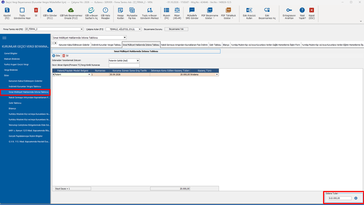This screenshot has width=364, height=205.
Task: Select Matrah Bildirimi in sidebar
Action: click(x=12, y=59)
